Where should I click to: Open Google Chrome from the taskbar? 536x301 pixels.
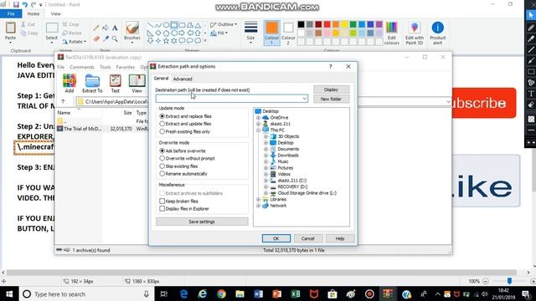pos(221,293)
